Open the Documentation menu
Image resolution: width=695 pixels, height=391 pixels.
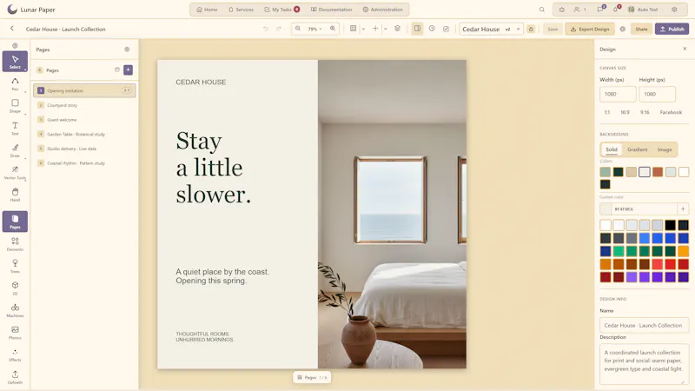(x=332, y=10)
